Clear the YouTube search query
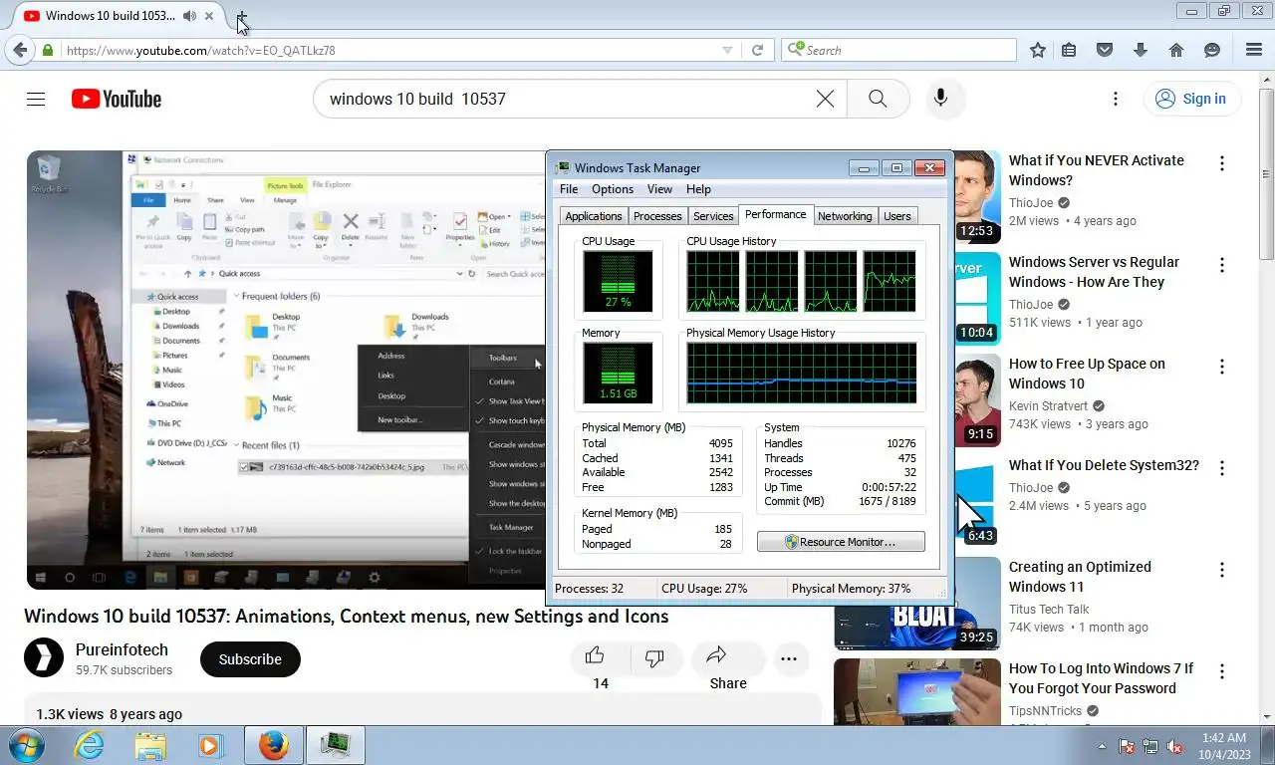This screenshot has width=1275, height=765. (x=825, y=99)
